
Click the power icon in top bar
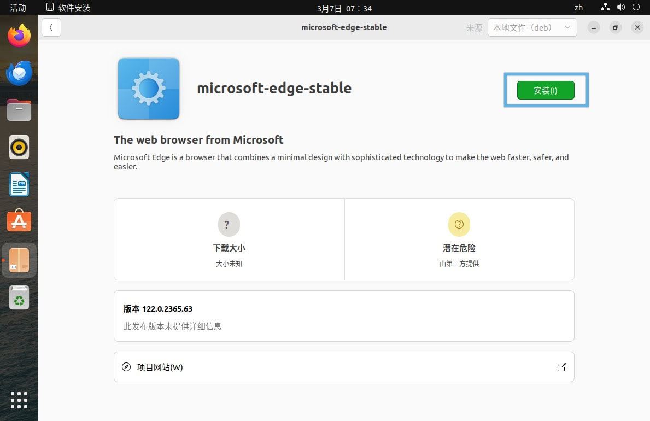[x=636, y=8]
